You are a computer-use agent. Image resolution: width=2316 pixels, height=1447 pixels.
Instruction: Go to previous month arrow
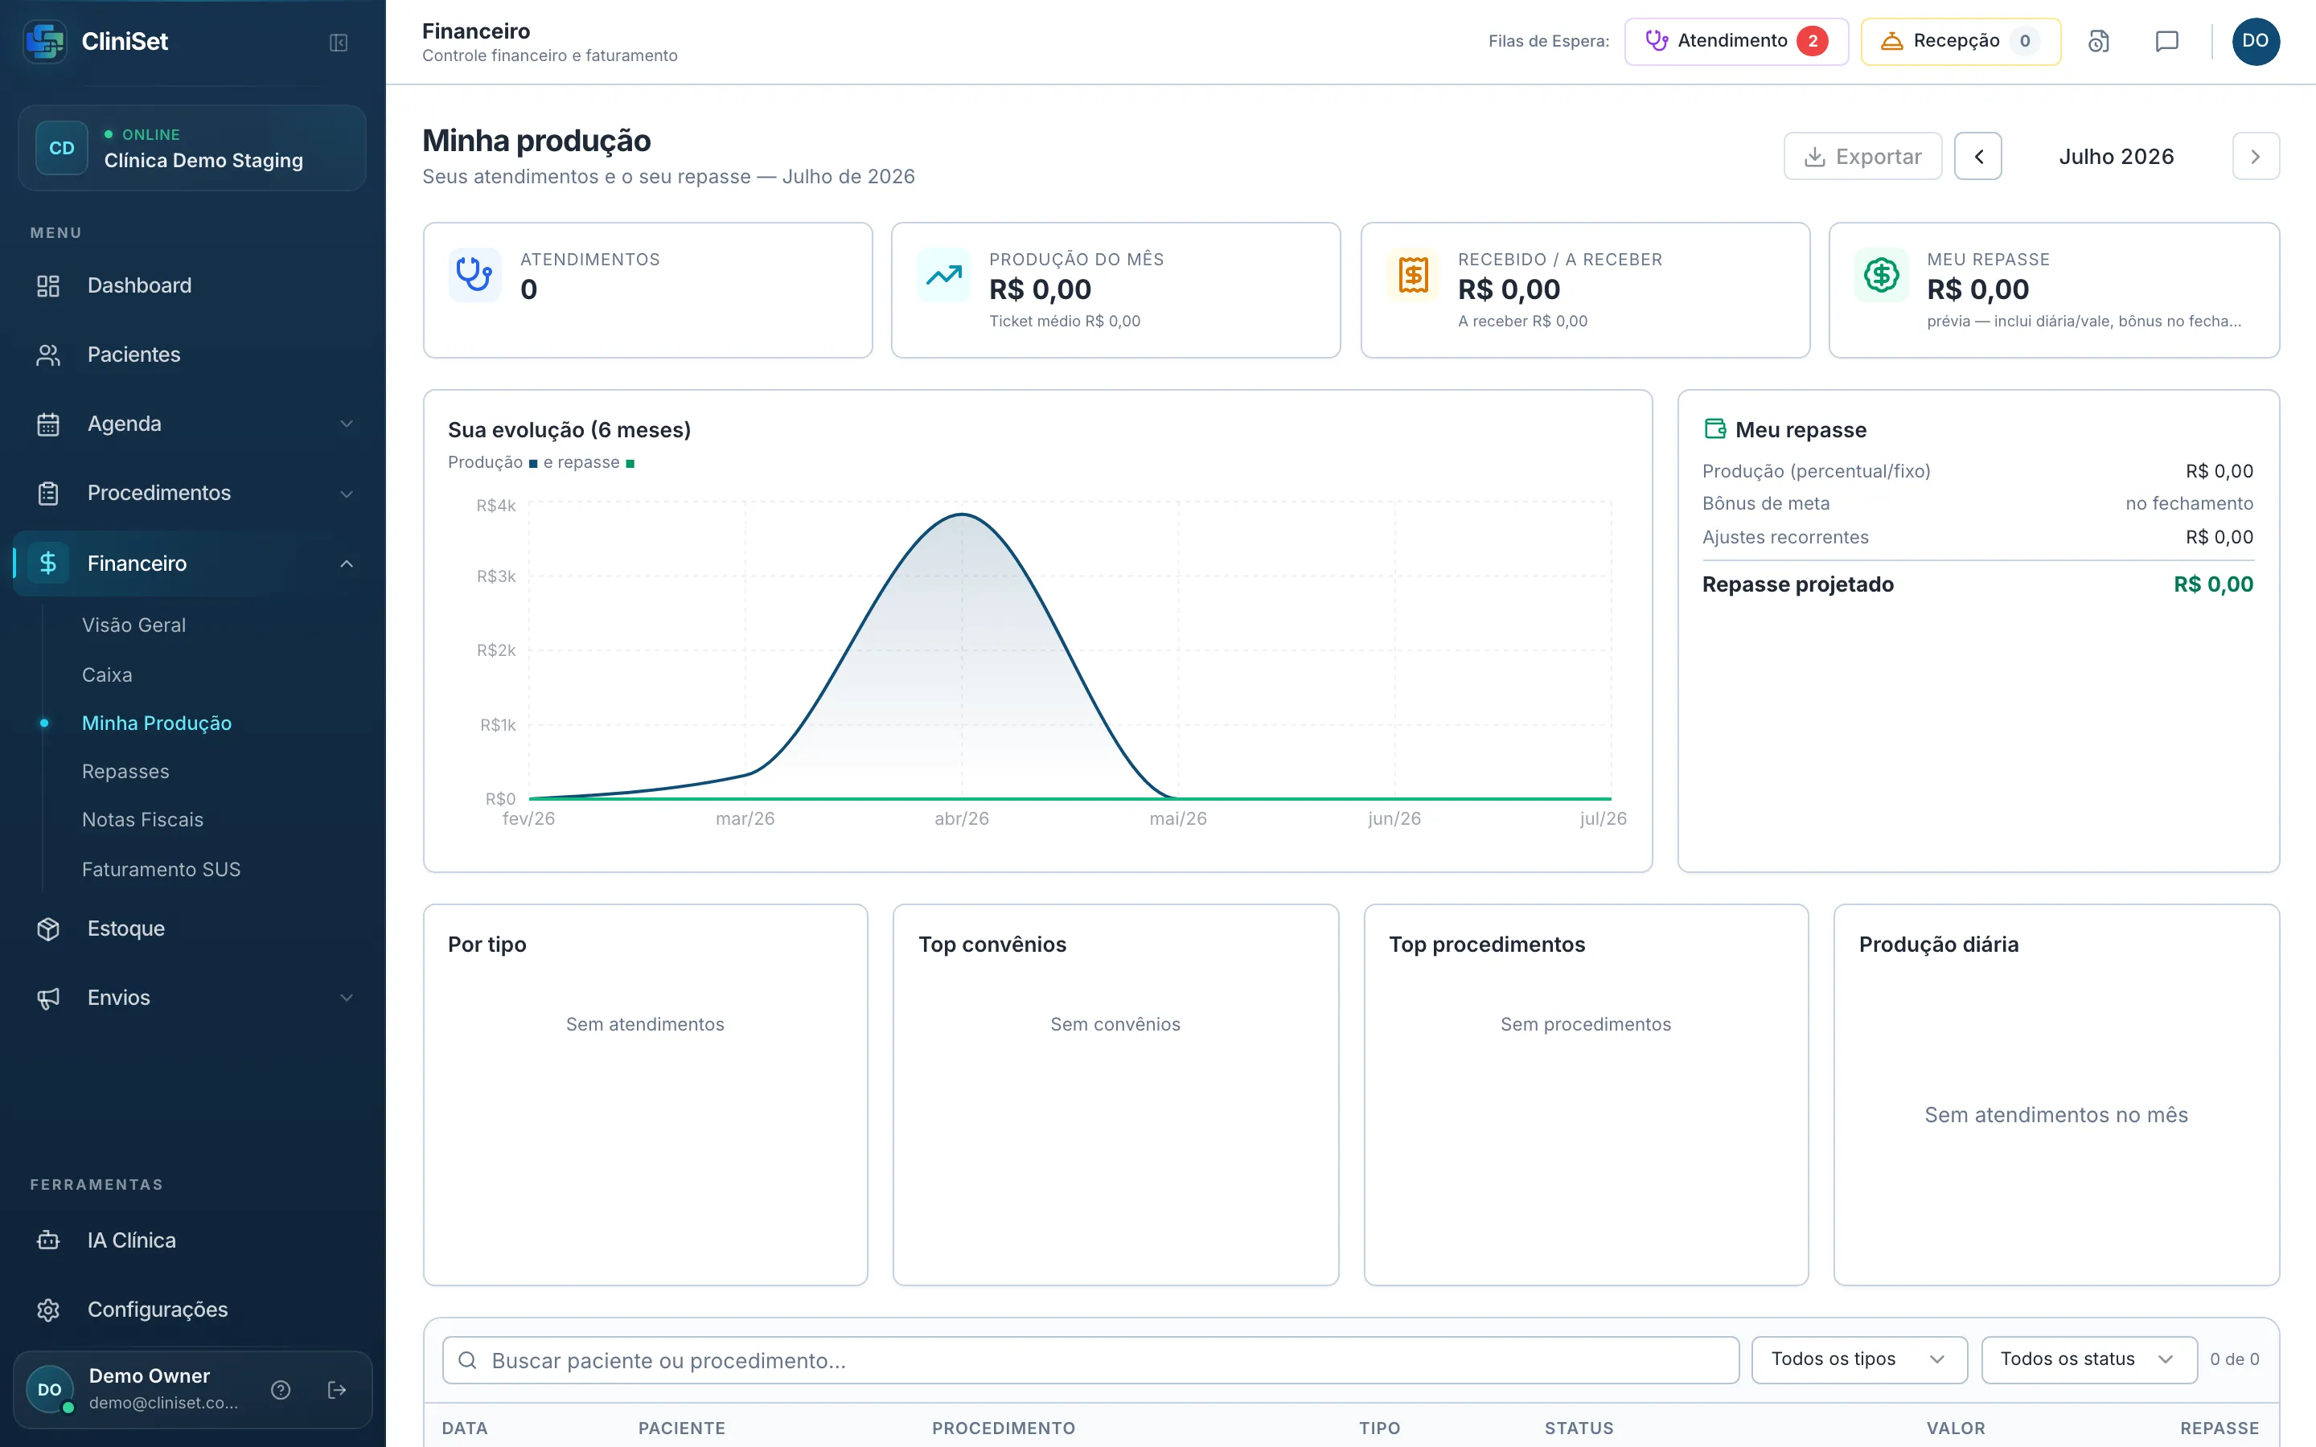click(x=1978, y=156)
